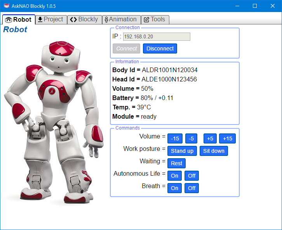
Task: Decrease volume by 15
Action: (x=175, y=138)
